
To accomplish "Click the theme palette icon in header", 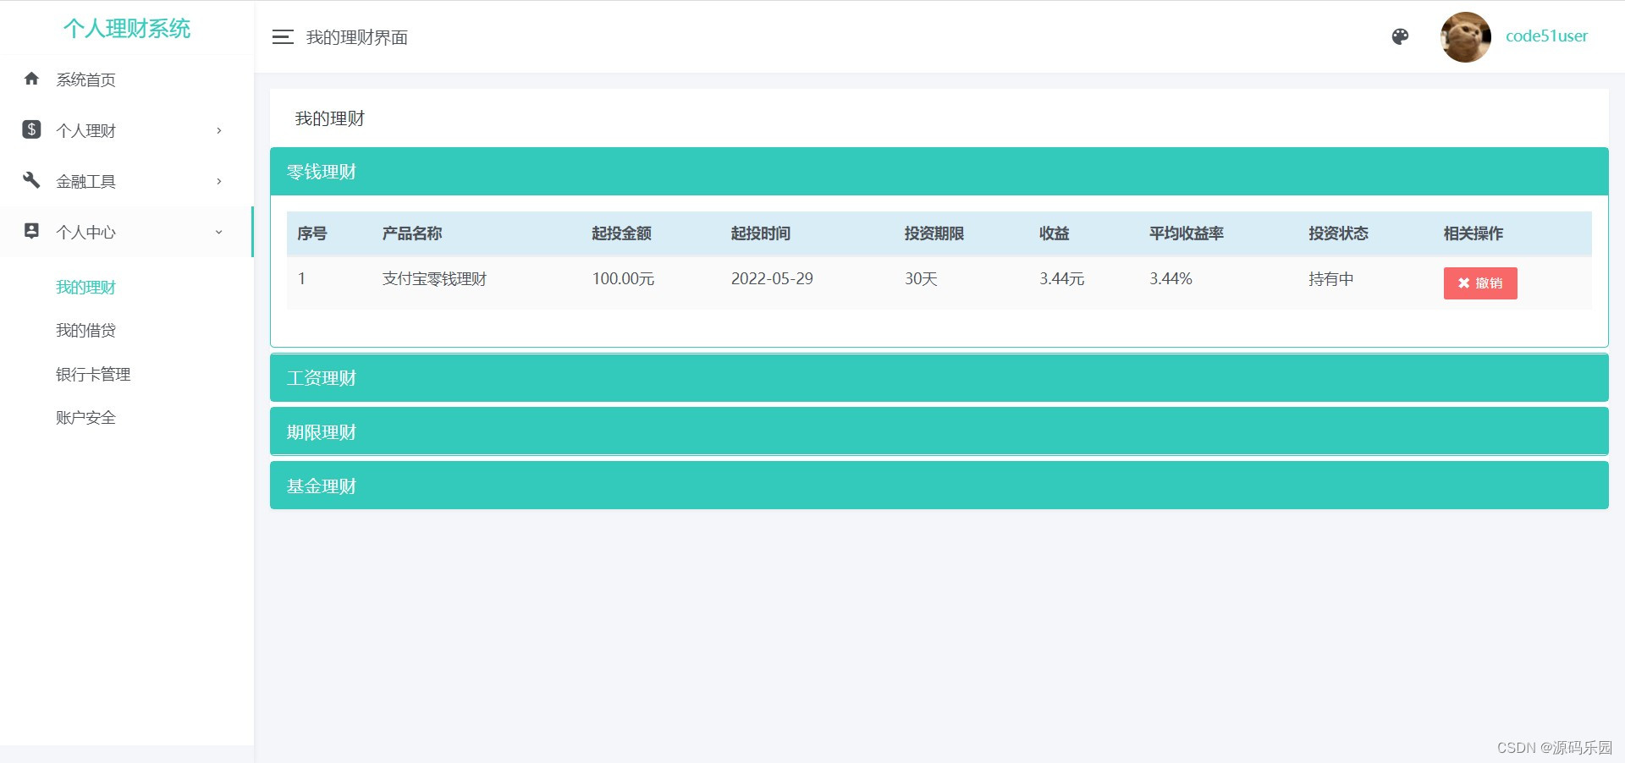I will point(1401,37).
